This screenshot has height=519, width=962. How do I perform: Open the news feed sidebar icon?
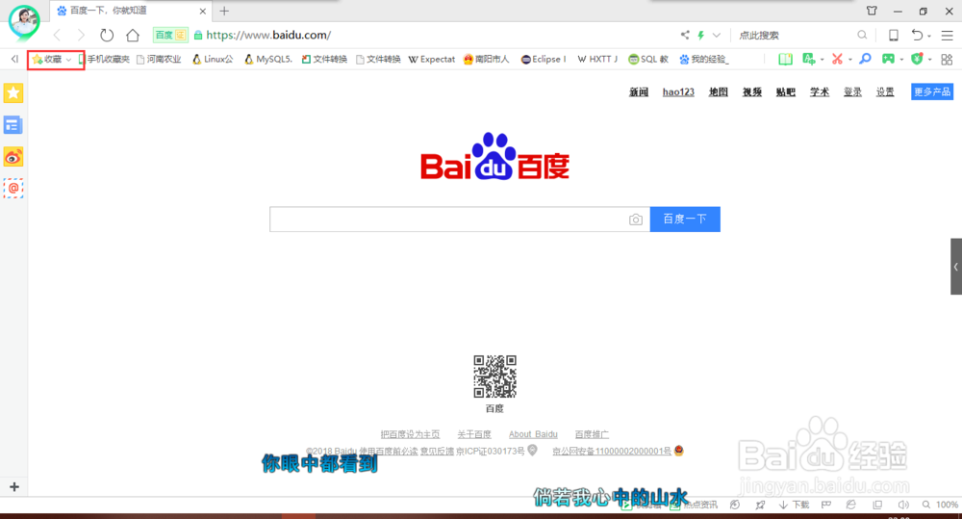pyautogui.click(x=13, y=125)
